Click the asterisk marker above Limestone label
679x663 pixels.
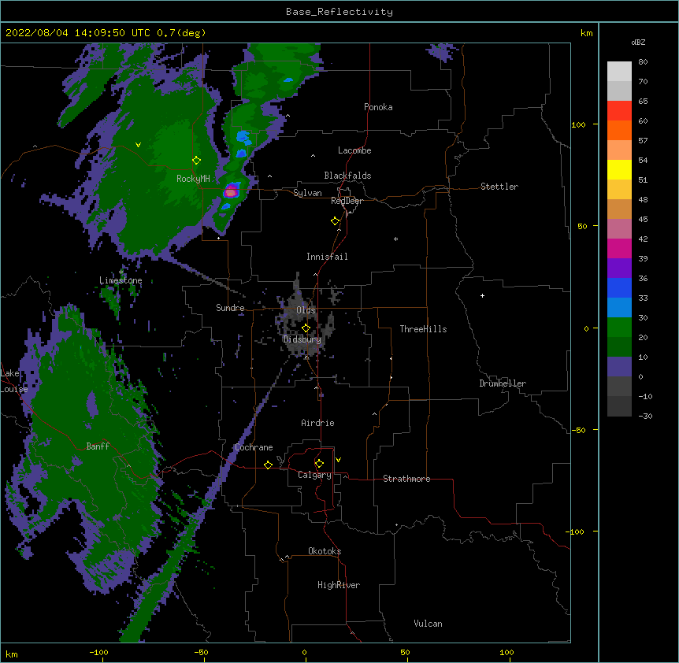tap(121, 272)
